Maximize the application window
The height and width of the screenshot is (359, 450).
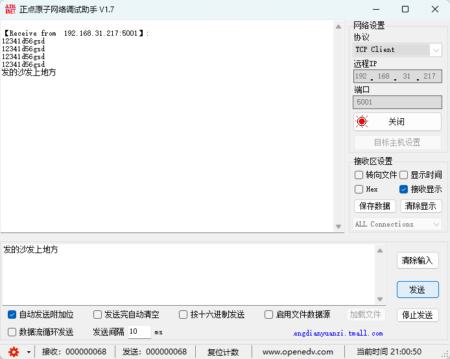(405, 9)
